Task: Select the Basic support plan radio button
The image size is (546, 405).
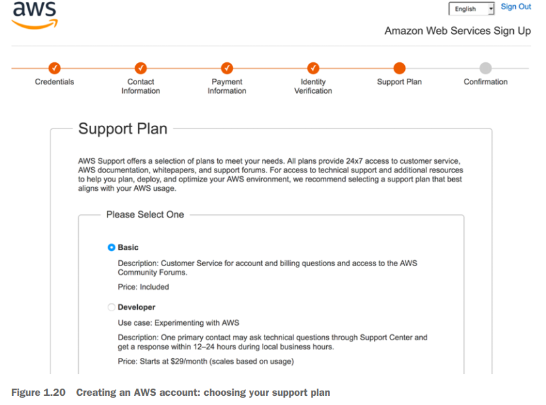Action: [112, 248]
